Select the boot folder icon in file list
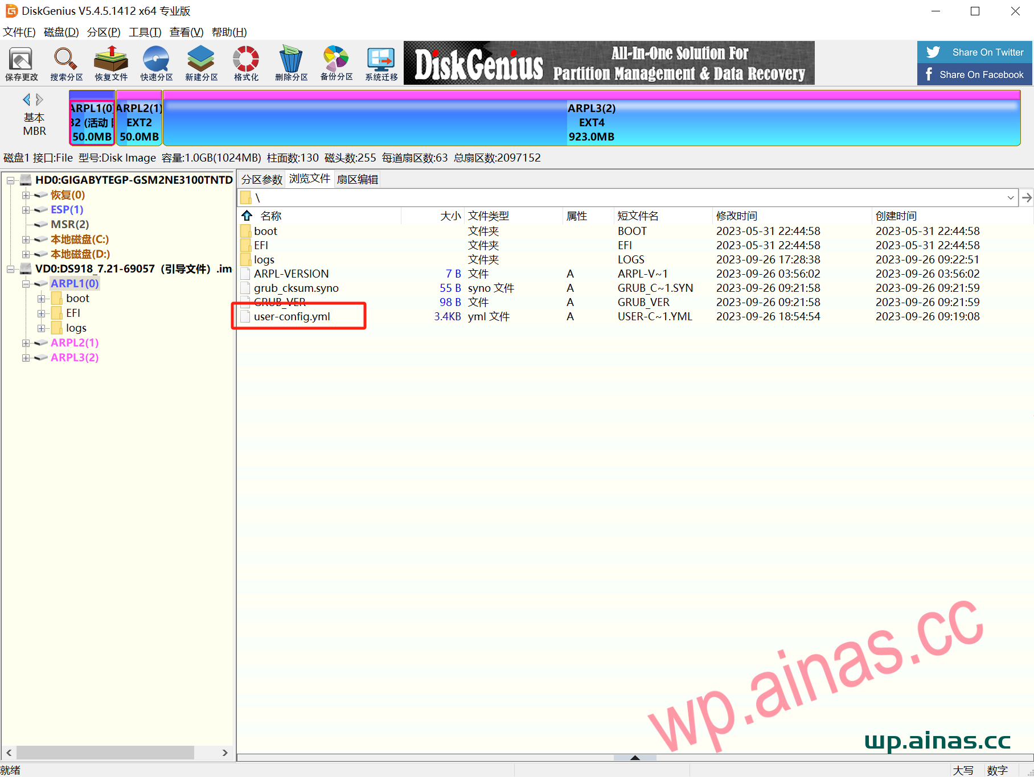The image size is (1034, 777). pyautogui.click(x=245, y=231)
